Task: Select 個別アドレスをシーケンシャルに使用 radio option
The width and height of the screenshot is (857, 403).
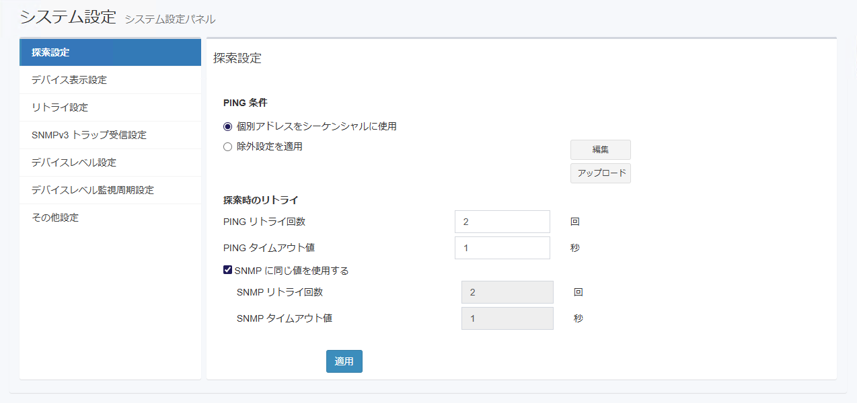Action: tap(228, 126)
